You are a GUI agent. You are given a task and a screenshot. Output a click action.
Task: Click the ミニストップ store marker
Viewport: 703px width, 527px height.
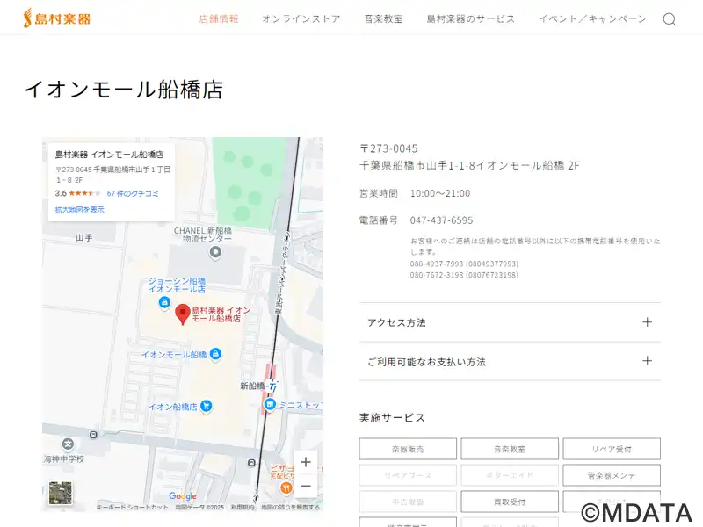(270, 405)
